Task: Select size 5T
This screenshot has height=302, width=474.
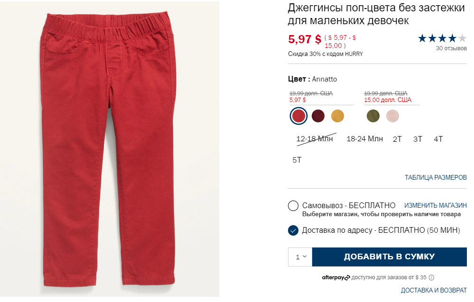Action: point(297,160)
